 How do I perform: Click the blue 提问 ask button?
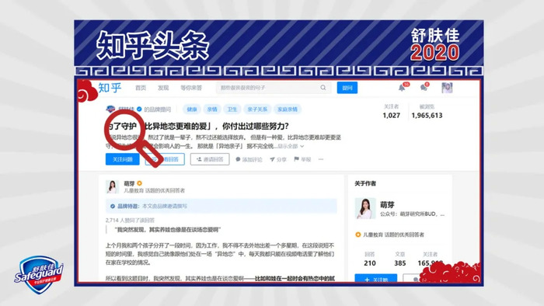coord(347,88)
